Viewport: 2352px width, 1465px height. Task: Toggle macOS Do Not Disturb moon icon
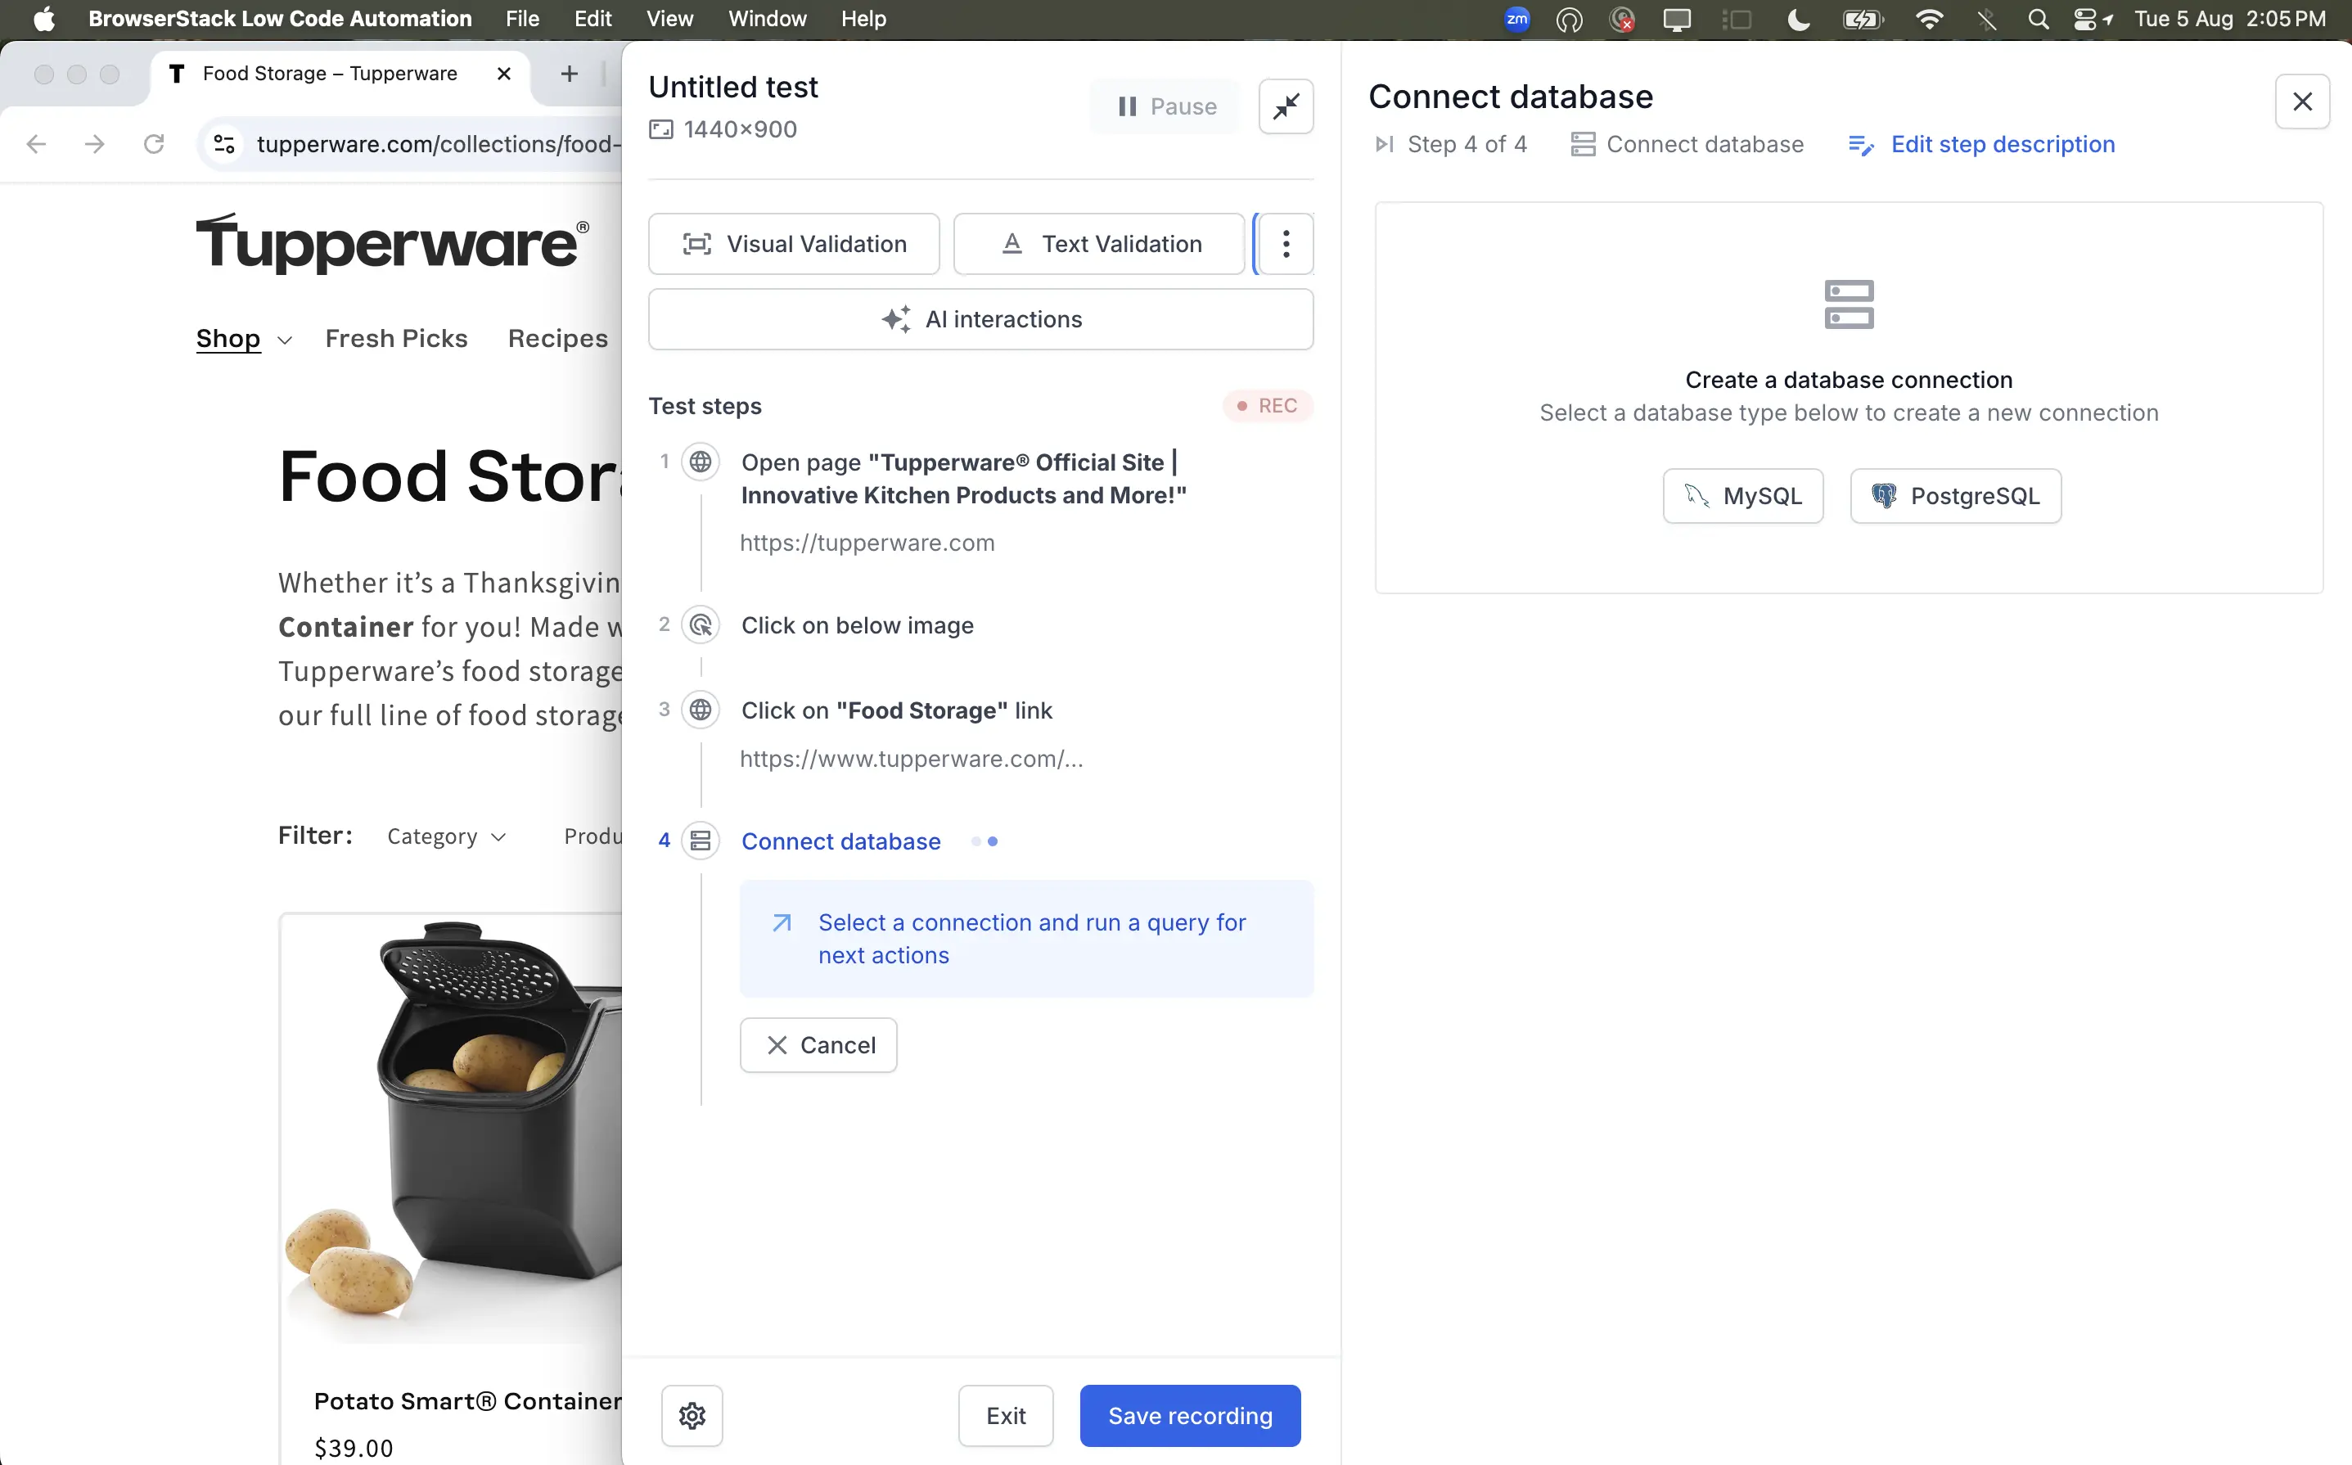pos(1798,20)
